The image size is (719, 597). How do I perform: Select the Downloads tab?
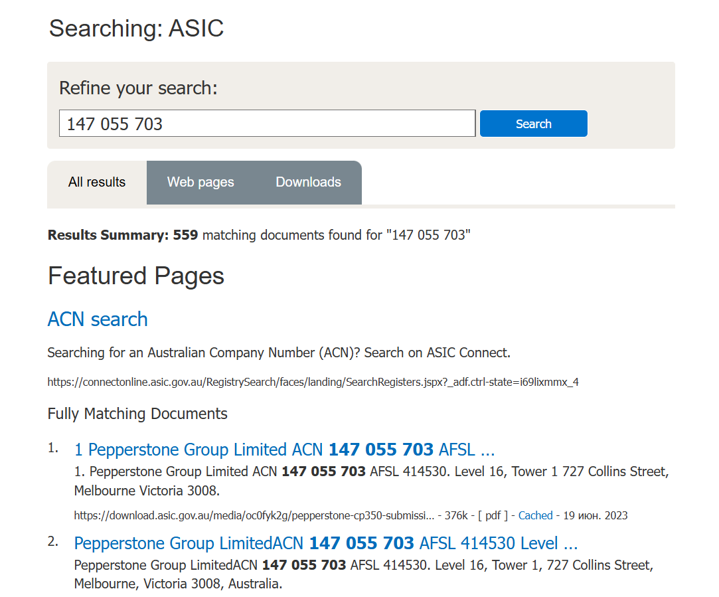[308, 182]
